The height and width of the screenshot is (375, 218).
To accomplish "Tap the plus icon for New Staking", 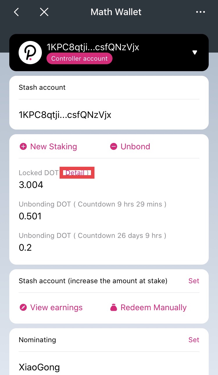I will pyautogui.click(x=23, y=147).
